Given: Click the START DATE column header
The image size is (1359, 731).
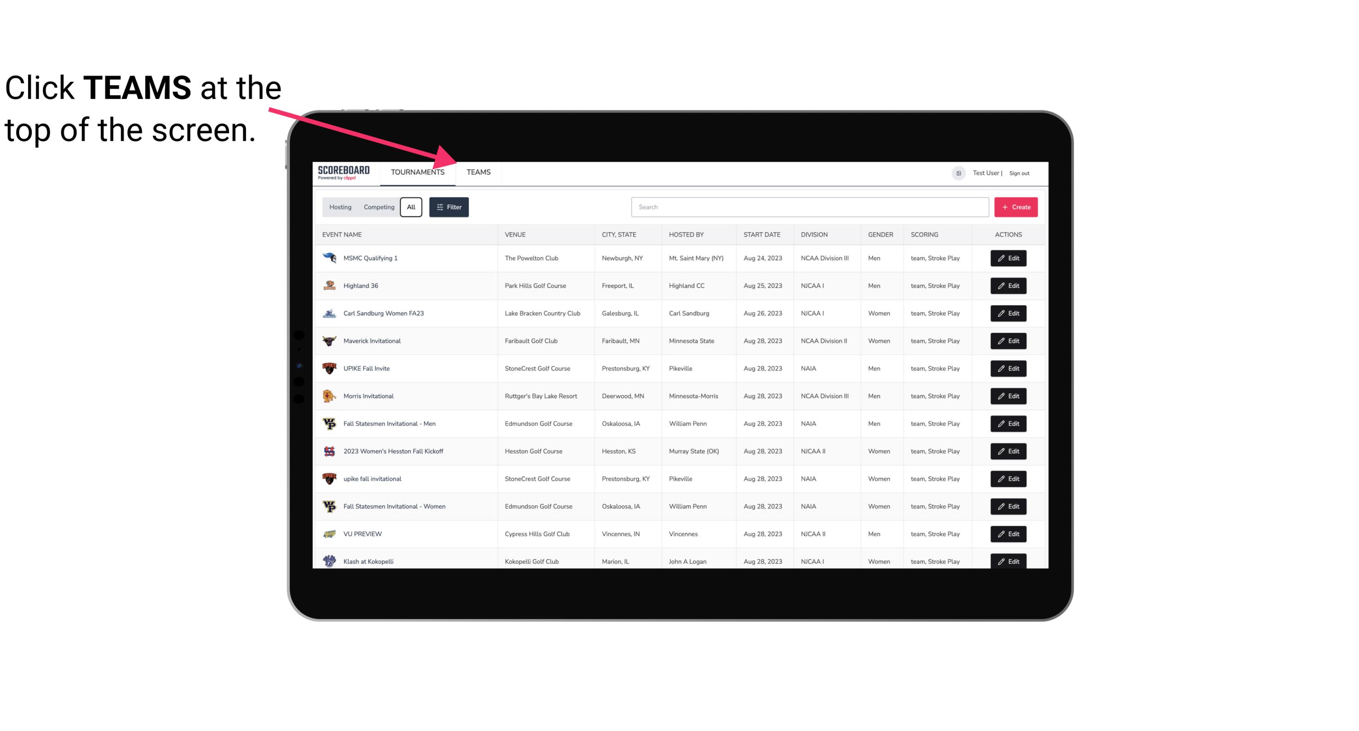Looking at the screenshot, I should [762, 234].
